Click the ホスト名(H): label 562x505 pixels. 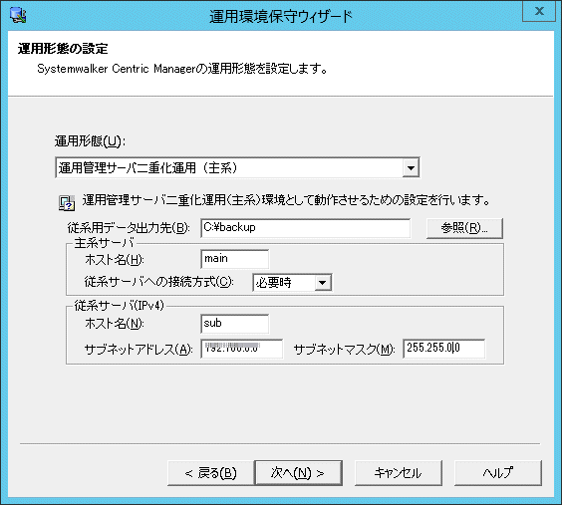(x=114, y=259)
